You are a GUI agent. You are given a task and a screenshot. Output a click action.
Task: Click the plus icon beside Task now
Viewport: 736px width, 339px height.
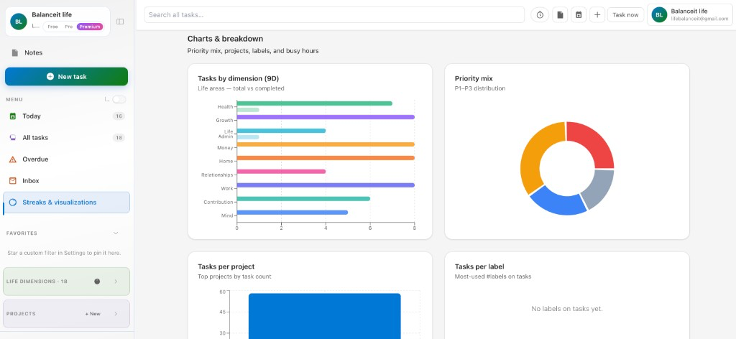597,15
